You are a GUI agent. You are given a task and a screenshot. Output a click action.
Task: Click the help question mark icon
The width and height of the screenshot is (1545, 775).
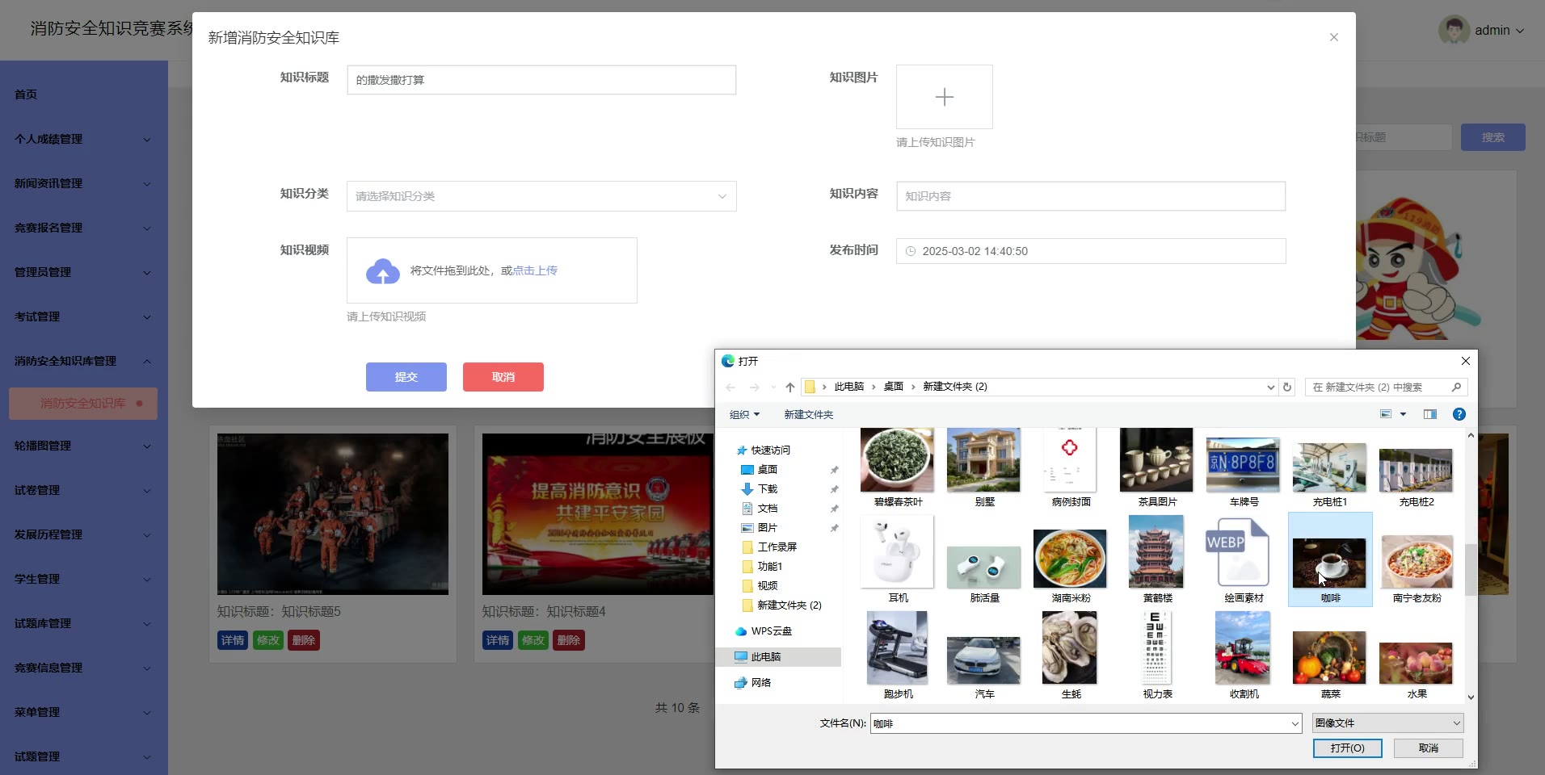tap(1459, 414)
